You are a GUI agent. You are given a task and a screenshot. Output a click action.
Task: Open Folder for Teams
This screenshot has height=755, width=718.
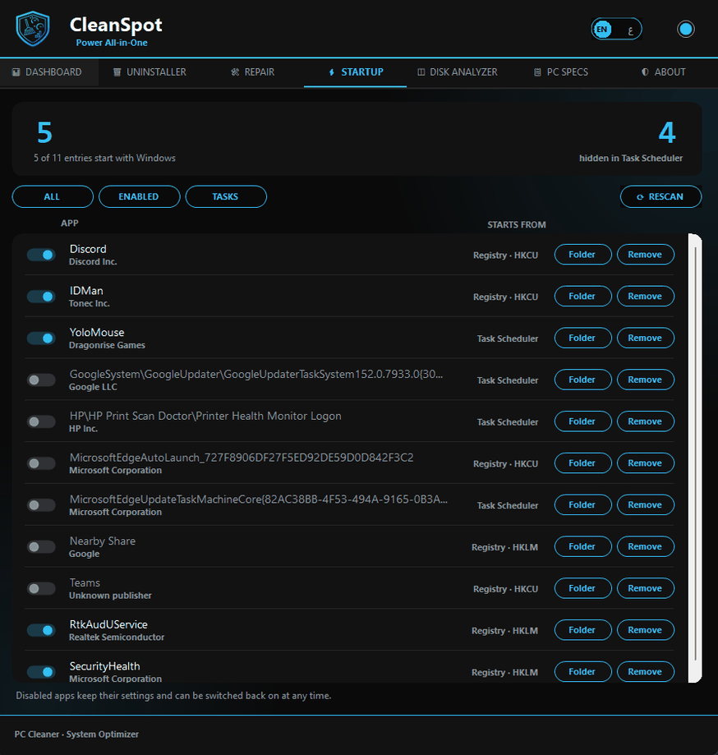pyautogui.click(x=582, y=588)
